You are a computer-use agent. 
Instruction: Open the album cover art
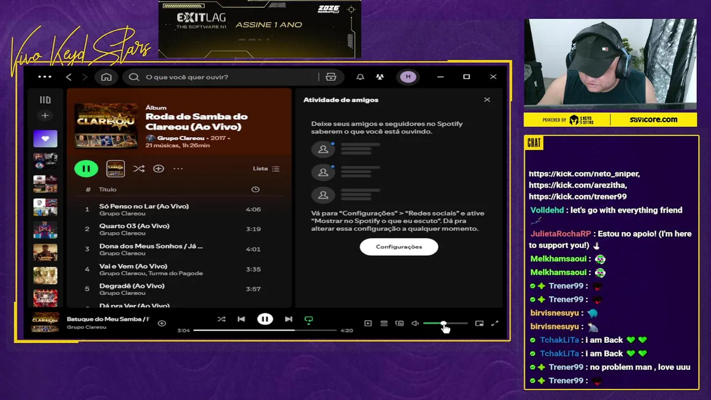(106, 126)
